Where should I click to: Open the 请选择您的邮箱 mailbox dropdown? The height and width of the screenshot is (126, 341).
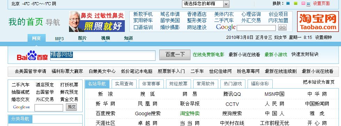205,4
